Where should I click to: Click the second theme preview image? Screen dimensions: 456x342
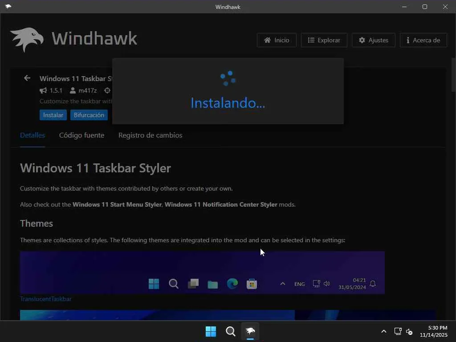(x=228, y=315)
